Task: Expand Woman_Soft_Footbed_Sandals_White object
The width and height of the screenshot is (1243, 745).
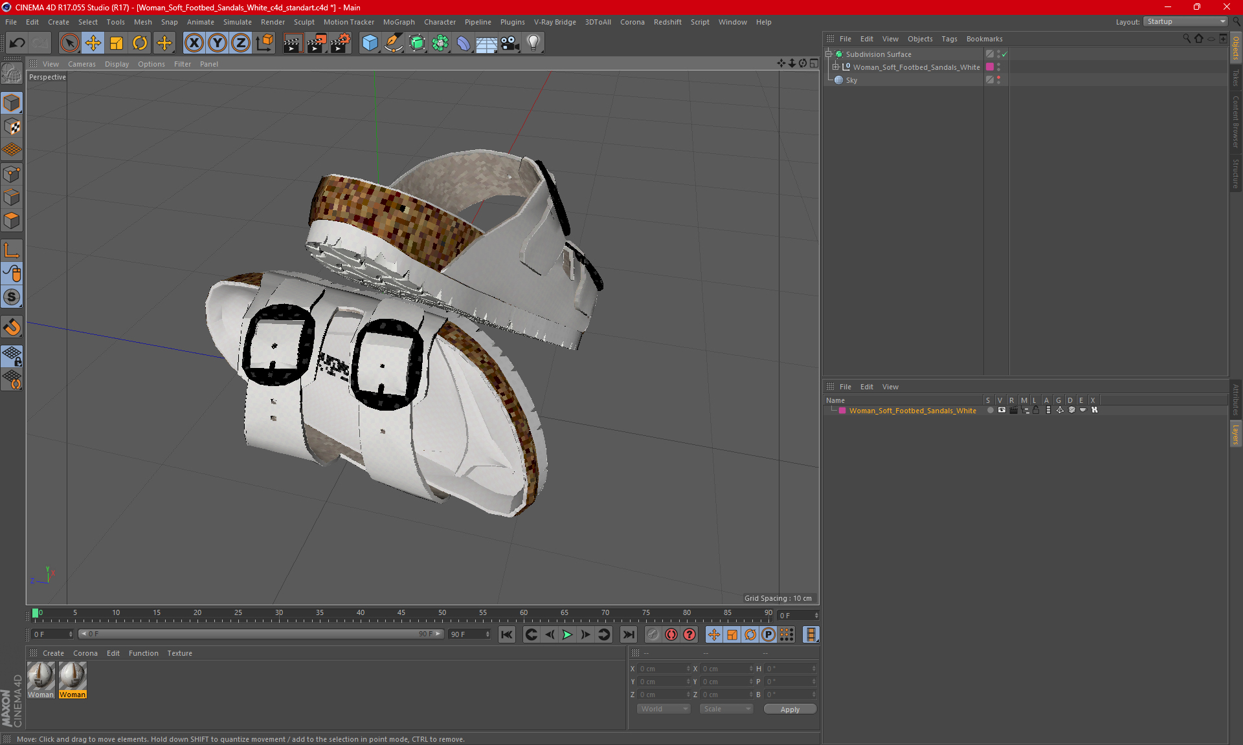Action: coord(836,67)
